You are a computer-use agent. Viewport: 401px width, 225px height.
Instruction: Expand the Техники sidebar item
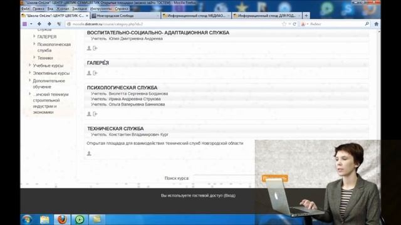click(x=34, y=57)
